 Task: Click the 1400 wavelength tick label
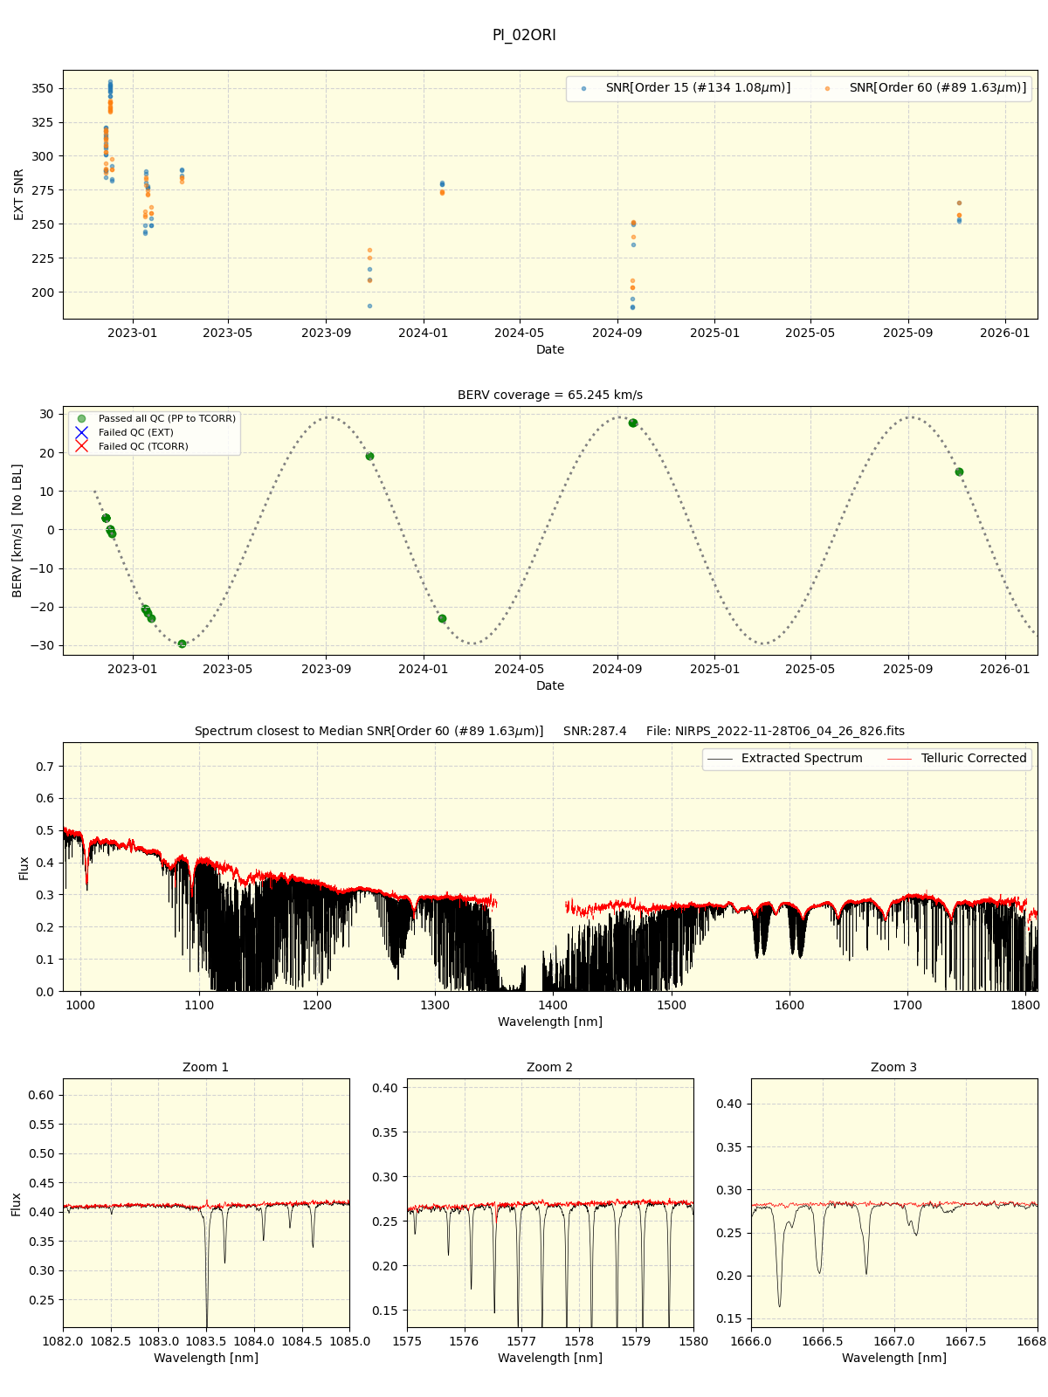(x=553, y=1004)
